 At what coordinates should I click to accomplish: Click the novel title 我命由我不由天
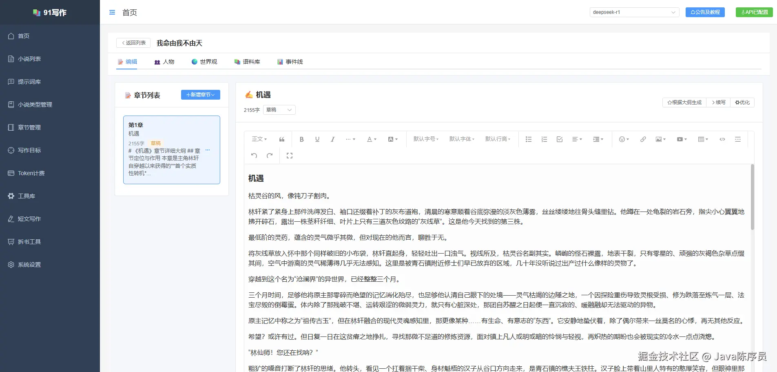coord(179,43)
